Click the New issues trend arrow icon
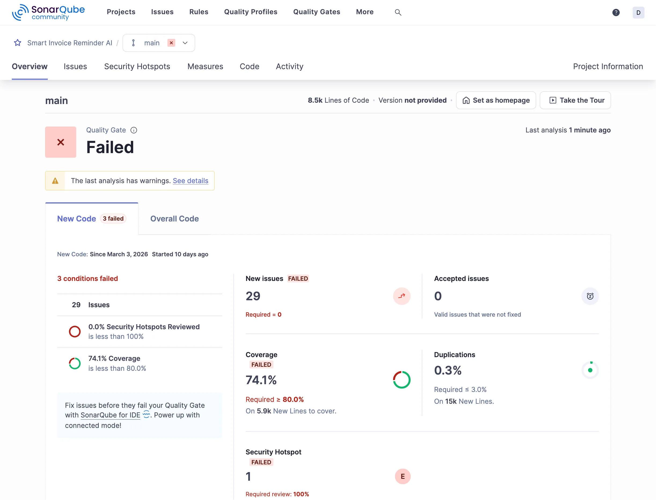656x500 pixels. 402,296
